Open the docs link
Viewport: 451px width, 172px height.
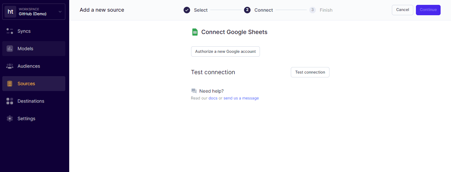[x=213, y=98]
